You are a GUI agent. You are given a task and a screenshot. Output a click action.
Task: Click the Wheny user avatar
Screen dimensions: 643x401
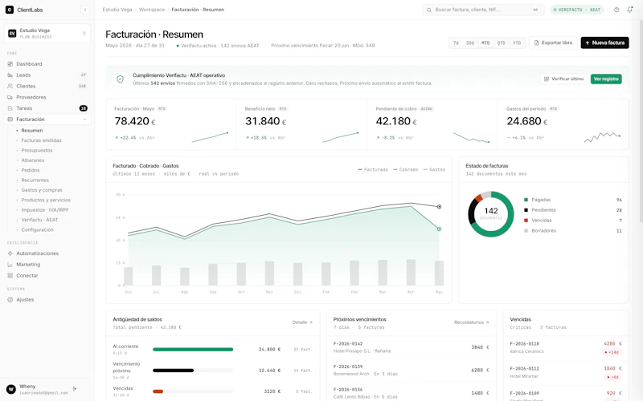coord(11,389)
